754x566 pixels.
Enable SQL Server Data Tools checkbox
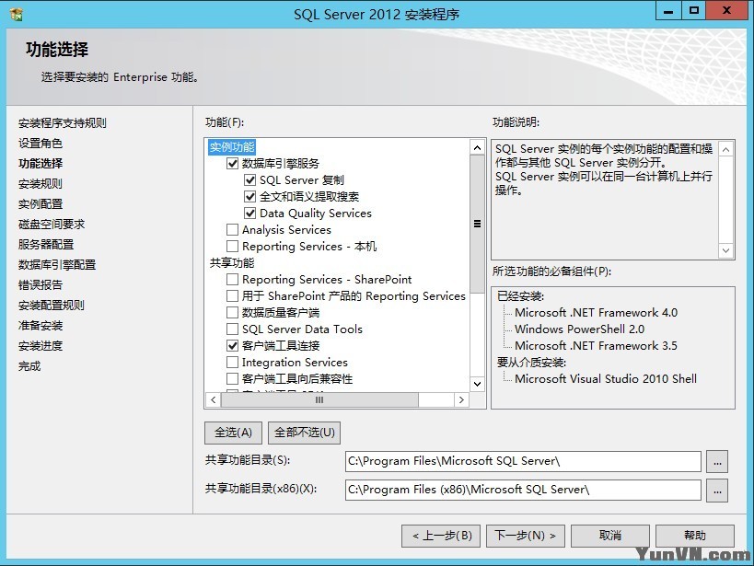(232, 329)
